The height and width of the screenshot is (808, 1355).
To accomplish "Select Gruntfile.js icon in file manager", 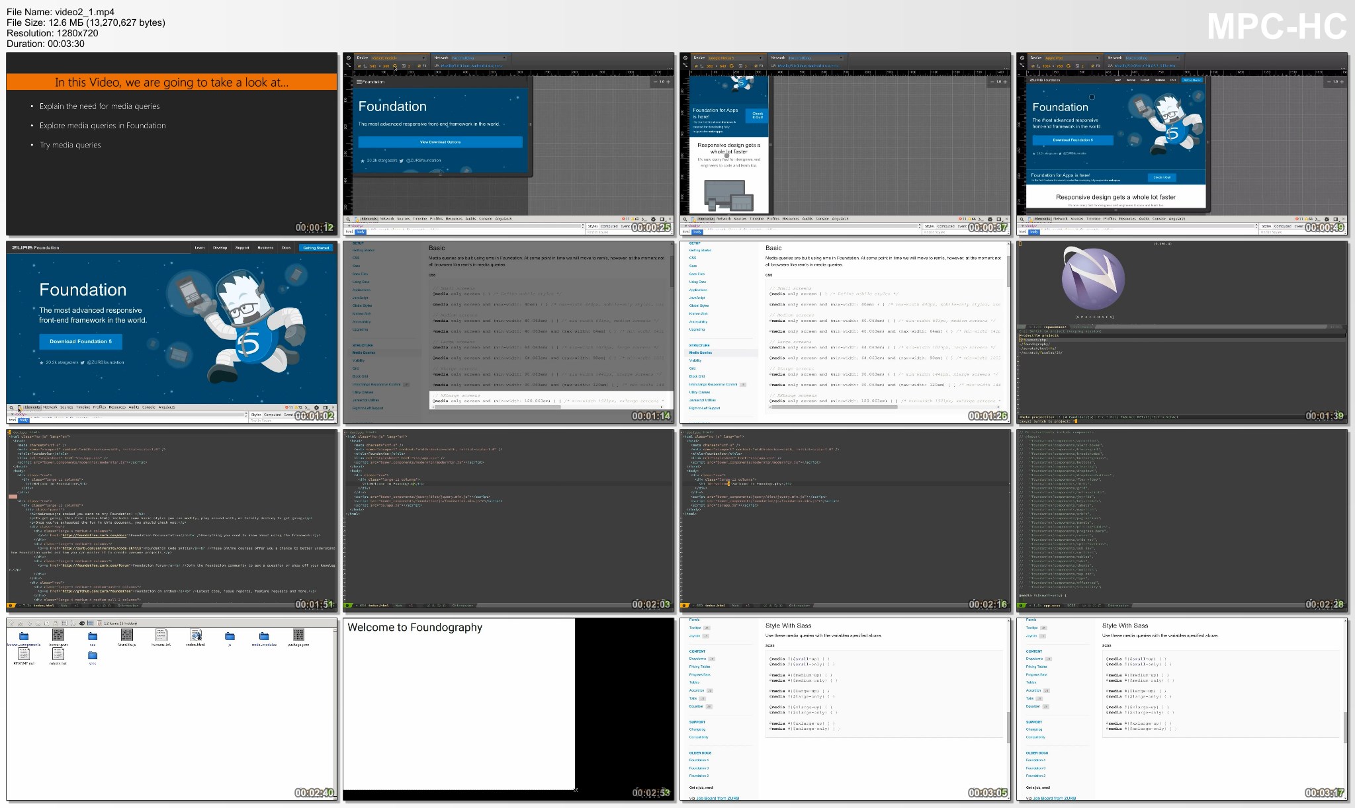I will 127,635.
